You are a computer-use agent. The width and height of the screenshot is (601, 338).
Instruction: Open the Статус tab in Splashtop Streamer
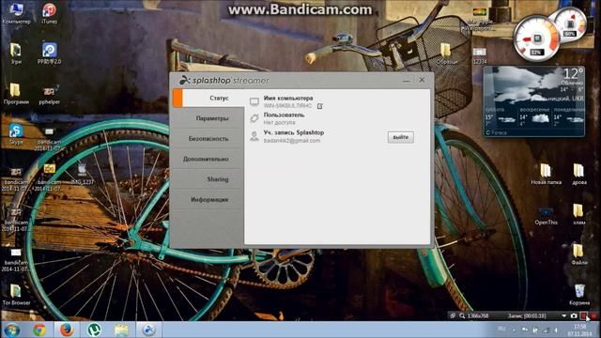click(x=208, y=98)
